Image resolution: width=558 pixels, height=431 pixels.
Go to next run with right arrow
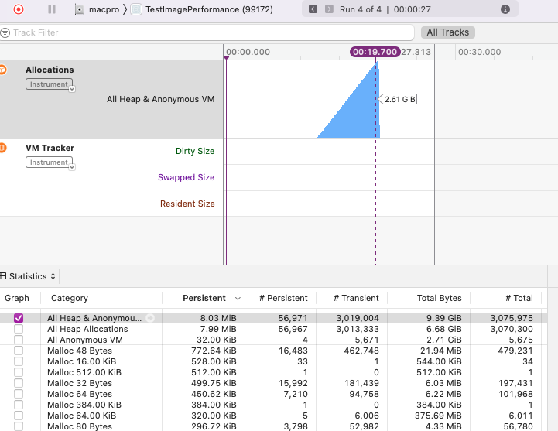[x=329, y=9]
